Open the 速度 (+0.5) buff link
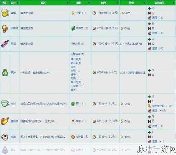Screen dimensions: 176x155 (x=155, y=111)
